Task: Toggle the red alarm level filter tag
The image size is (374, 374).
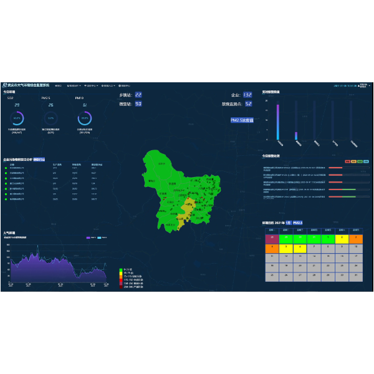Action: point(347,161)
